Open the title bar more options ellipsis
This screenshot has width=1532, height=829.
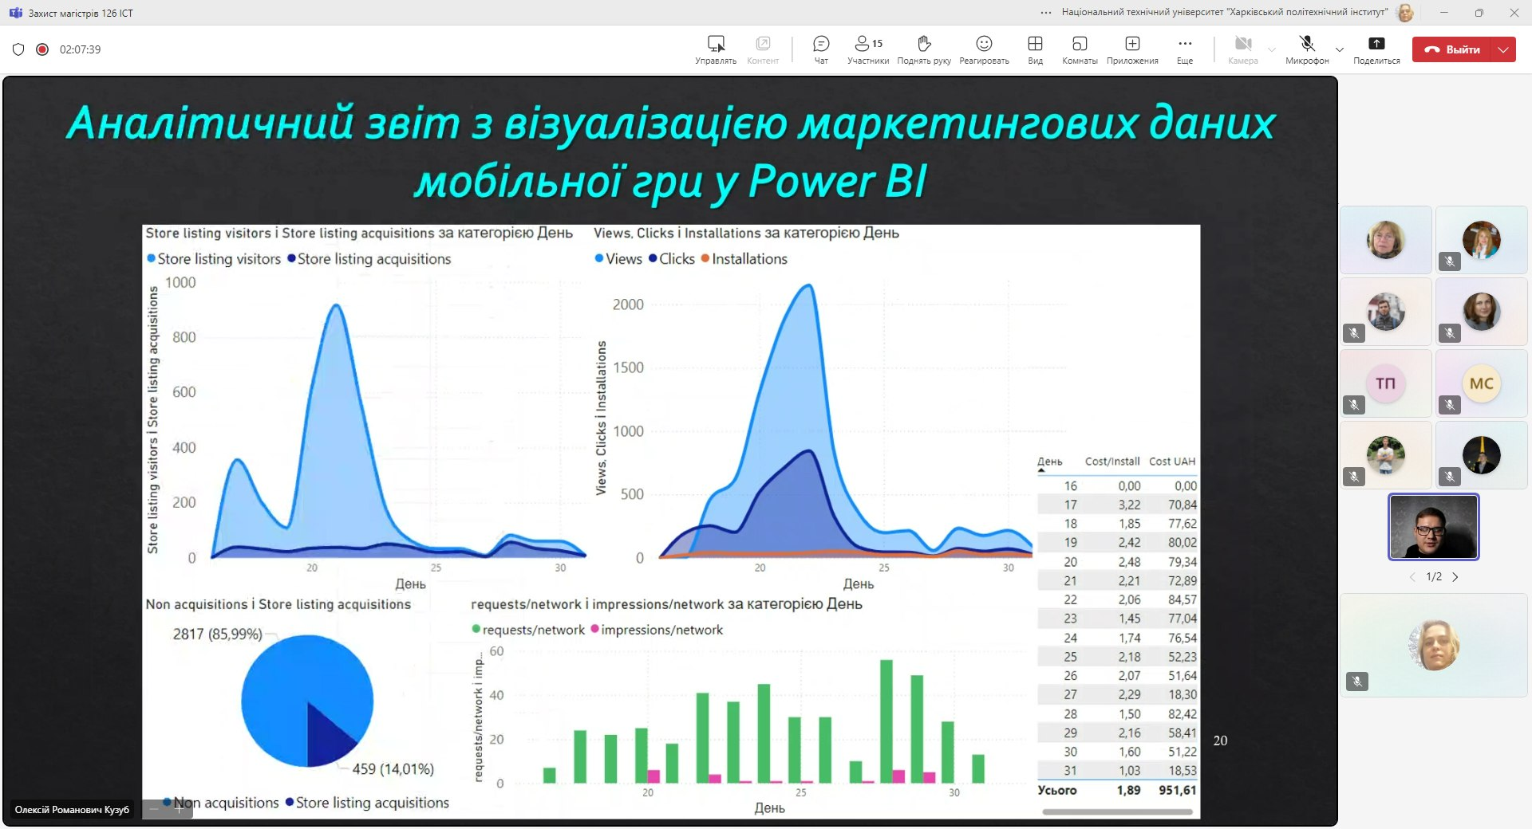click(1046, 13)
